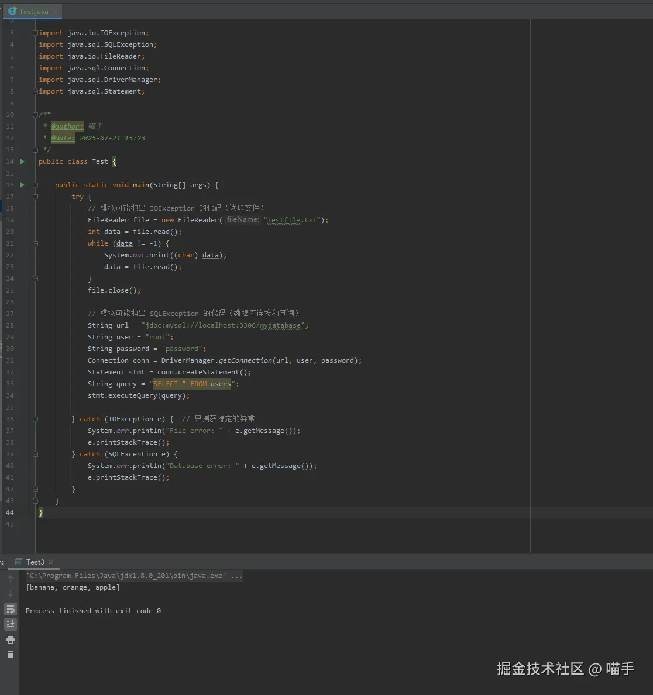Click getConnection in the DriverManager call
The width and height of the screenshot is (653, 695).
[245, 360]
